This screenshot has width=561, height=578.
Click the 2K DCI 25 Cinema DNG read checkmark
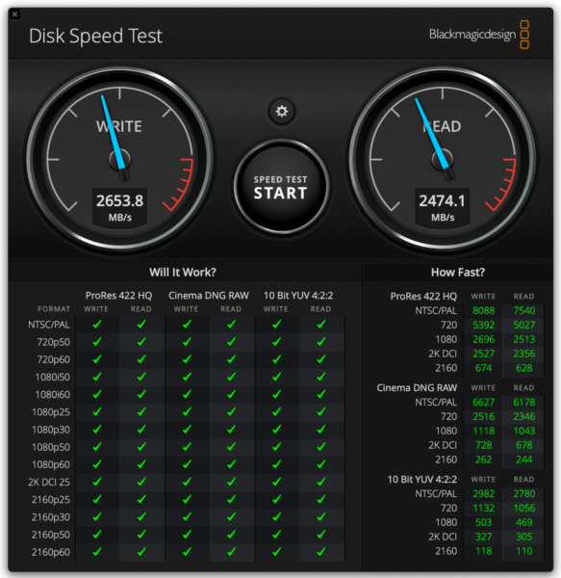coord(232,482)
